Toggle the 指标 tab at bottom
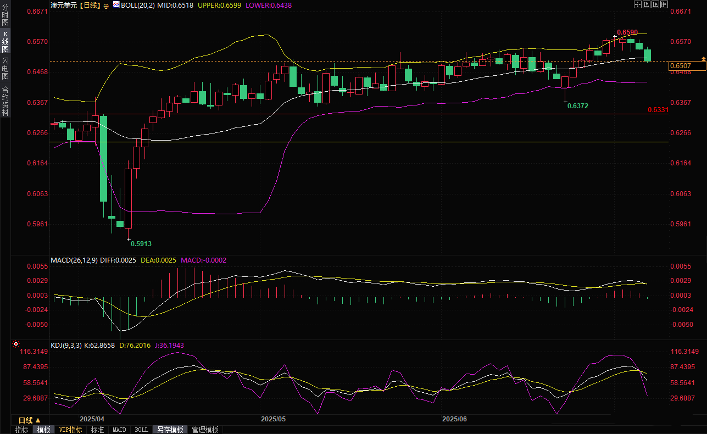Viewport: 707px width, 434px height. (x=21, y=430)
